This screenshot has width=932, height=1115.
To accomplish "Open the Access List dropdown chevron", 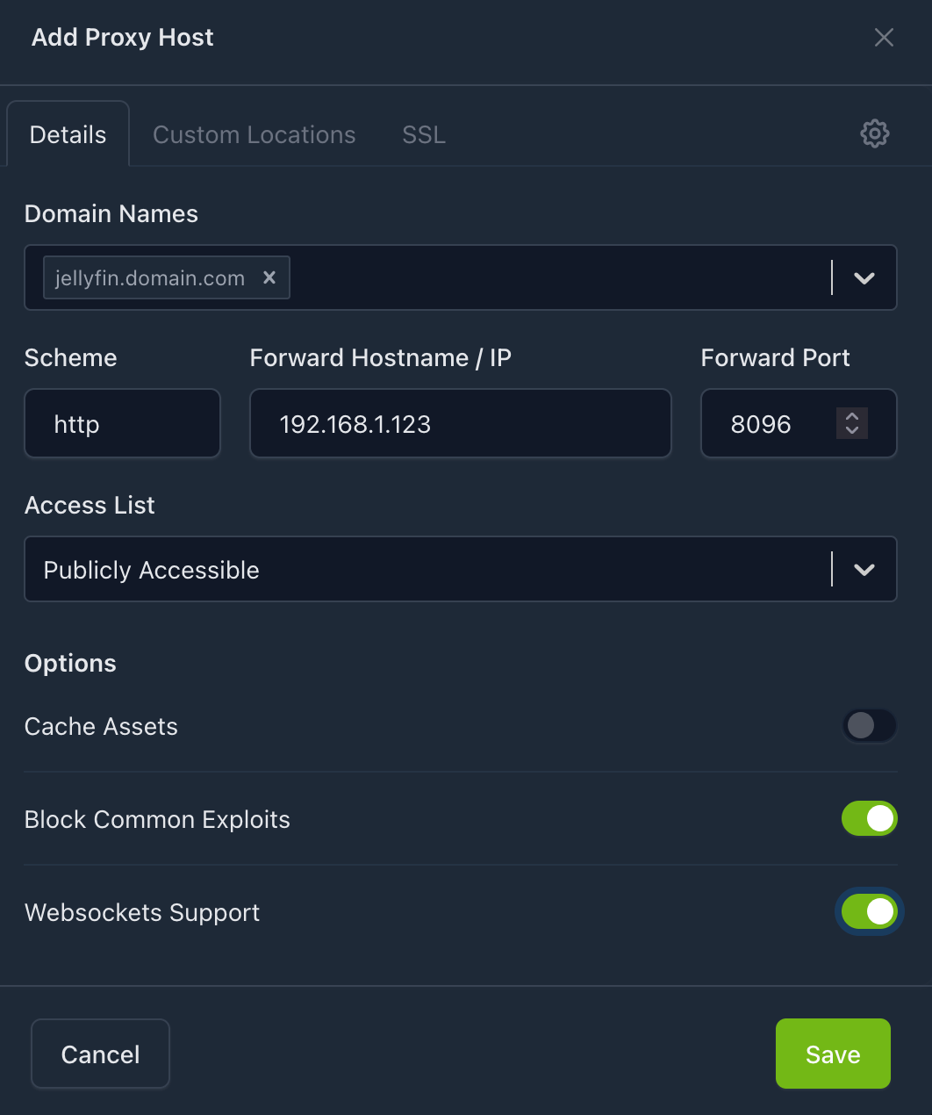I will 864,570.
